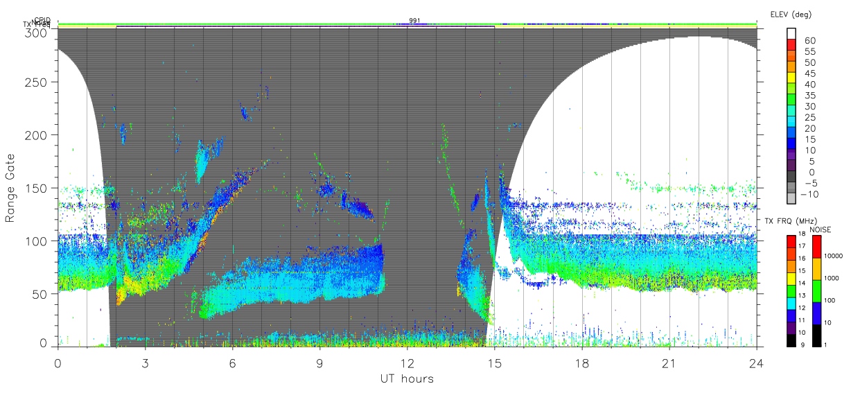Screen dimensions: 851x393
Task: Click the '30' label on ELEV colorbar
Action: pos(810,107)
